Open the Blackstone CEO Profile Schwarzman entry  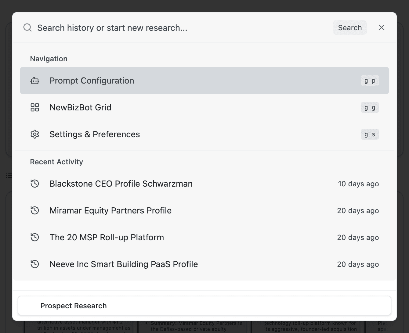(121, 184)
